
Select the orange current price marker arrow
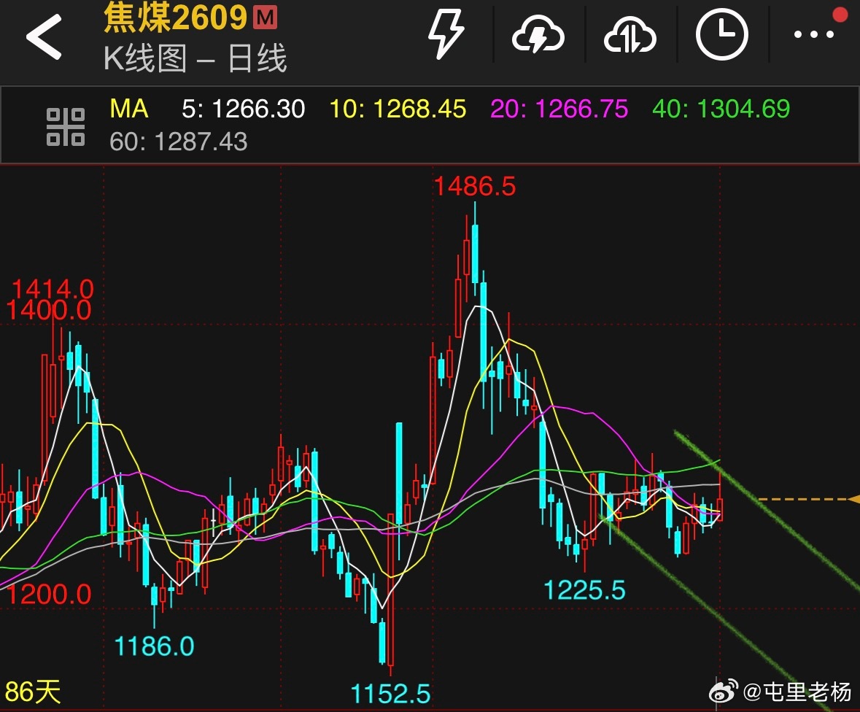click(x=853, y=499)
